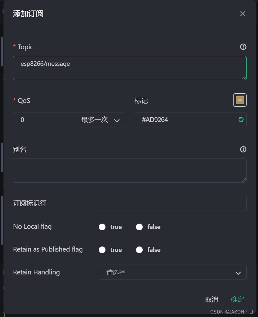This screenshot has height=317, width=258.
Task: Click the Topic info icon
Action: point(243,47)
